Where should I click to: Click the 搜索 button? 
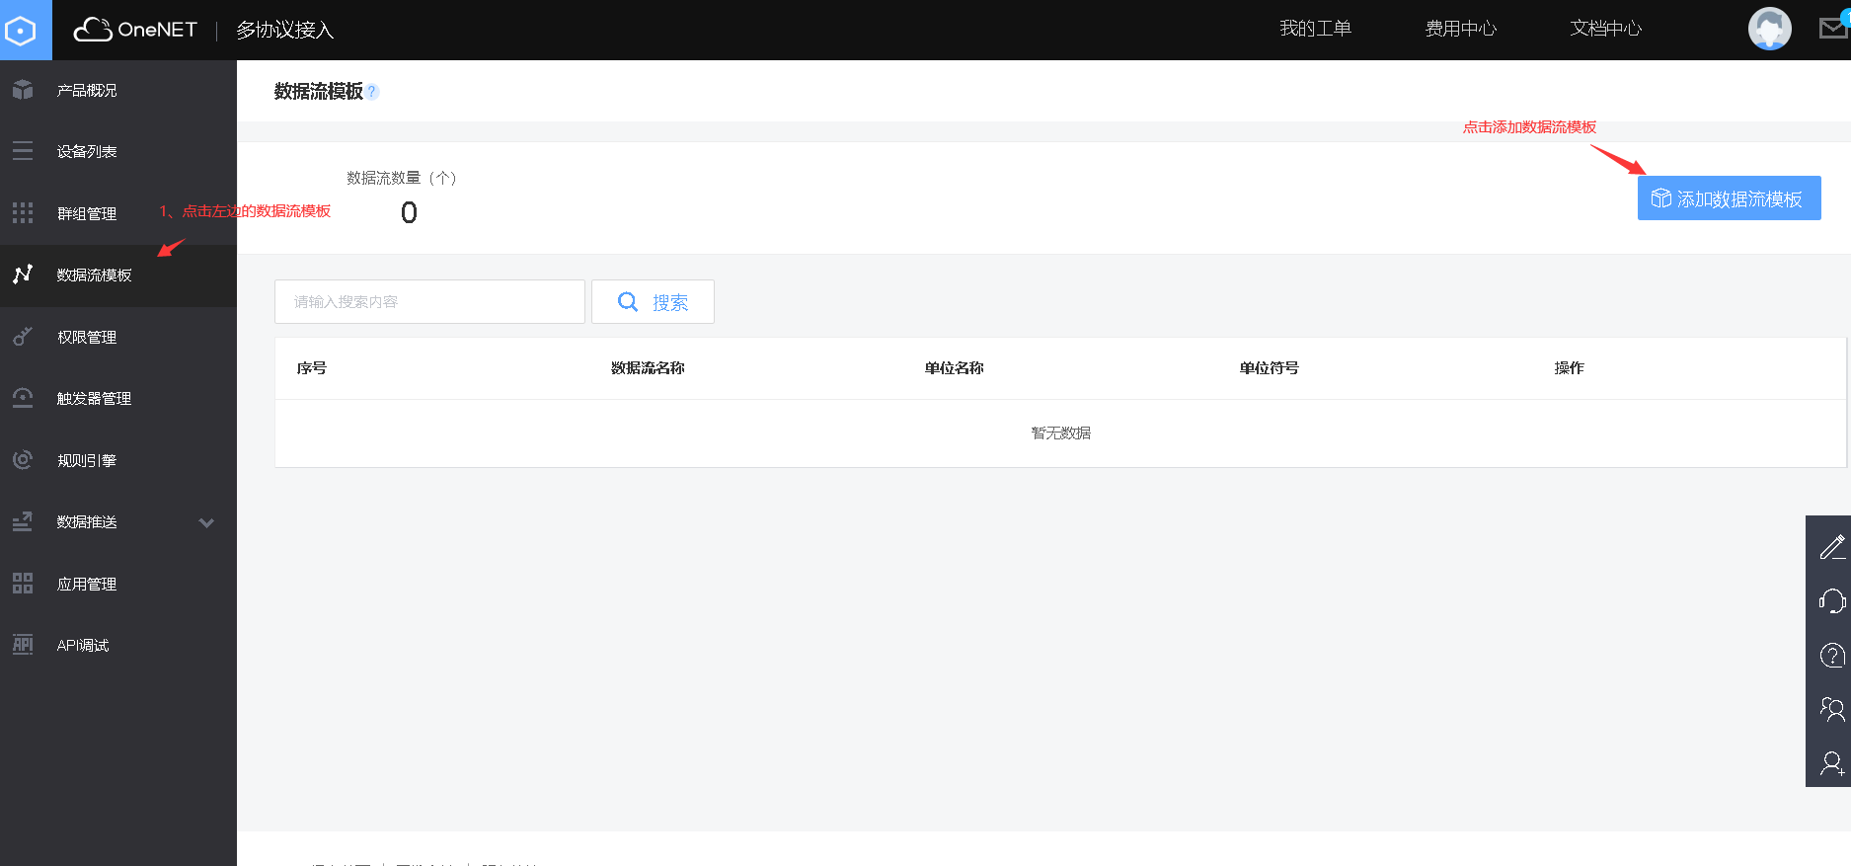(x=653, y=301)
